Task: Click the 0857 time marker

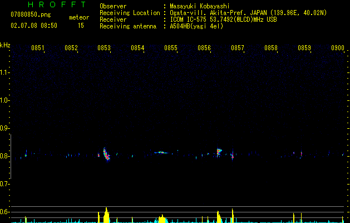Action: (x=238, y=48)
